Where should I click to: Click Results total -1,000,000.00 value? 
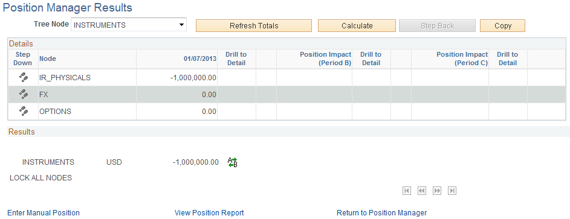tap(196, 162)
